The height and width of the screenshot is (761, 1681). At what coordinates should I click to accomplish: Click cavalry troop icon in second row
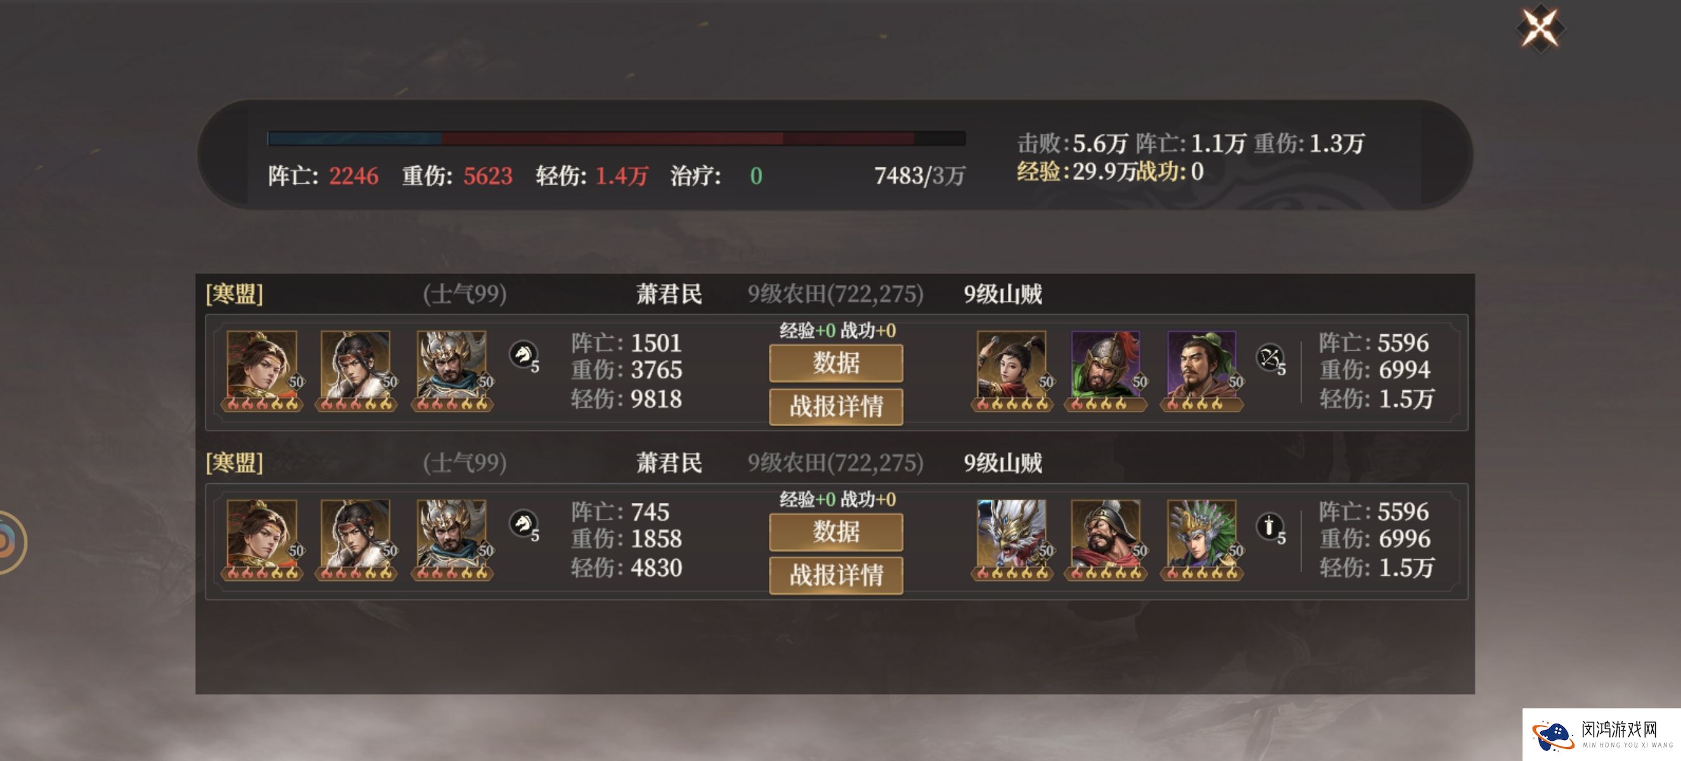(524, 524)
